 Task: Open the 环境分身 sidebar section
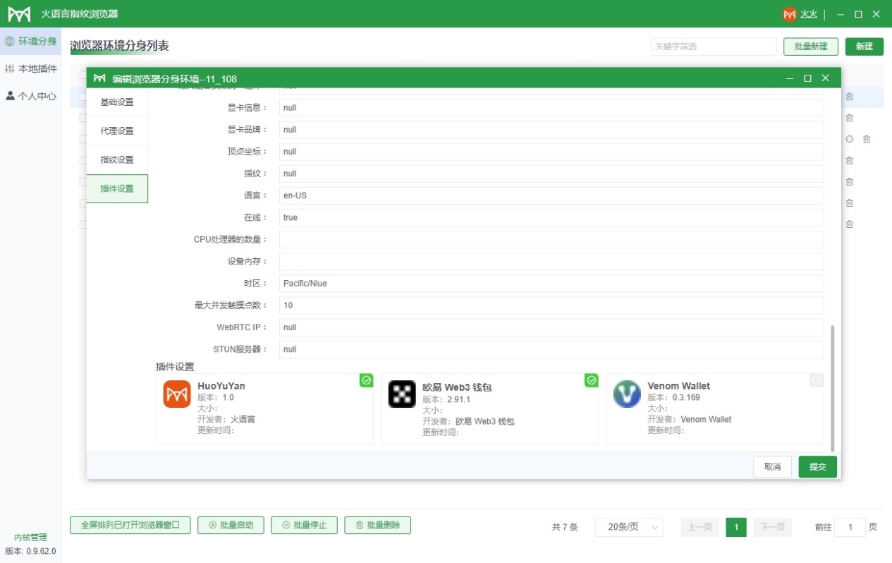[x=31, y=40]
